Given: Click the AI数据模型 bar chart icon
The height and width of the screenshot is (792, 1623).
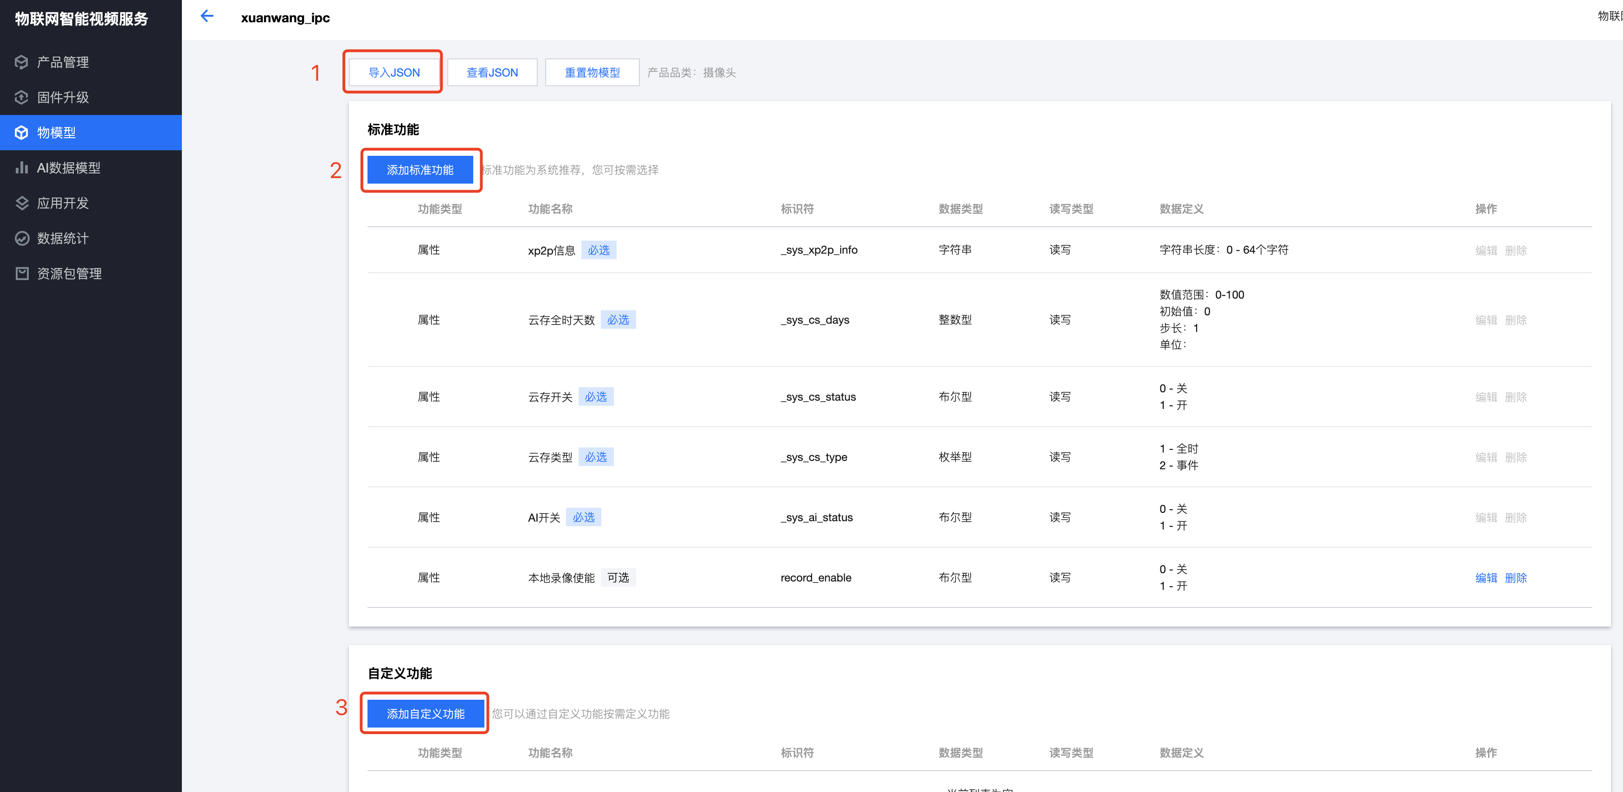Looking at the screenshot, I should 22,167.
